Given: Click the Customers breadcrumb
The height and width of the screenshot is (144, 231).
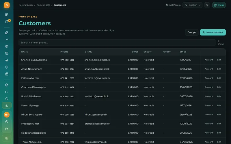Looking at the screenshot, I should coord(60,5).
